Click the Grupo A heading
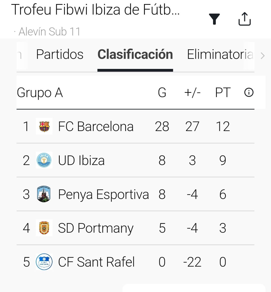This screenshot has width=271, height=292. (40, 93)
